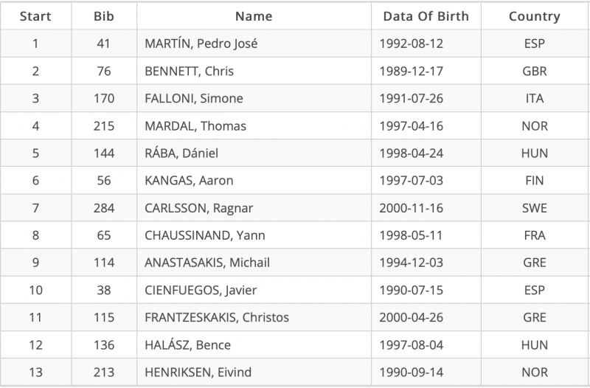This screenshot has height=388, width=590.
Task: Click on FALLONI, Simone entry
Action: 194,99
